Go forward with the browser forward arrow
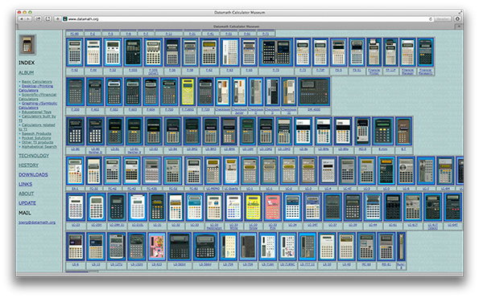Image resolution: width=479 pixels, height=298 pixels. [x=28, y=19]
